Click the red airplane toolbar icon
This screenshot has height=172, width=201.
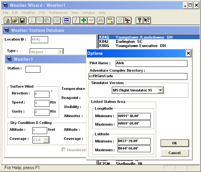pos(128,20)
